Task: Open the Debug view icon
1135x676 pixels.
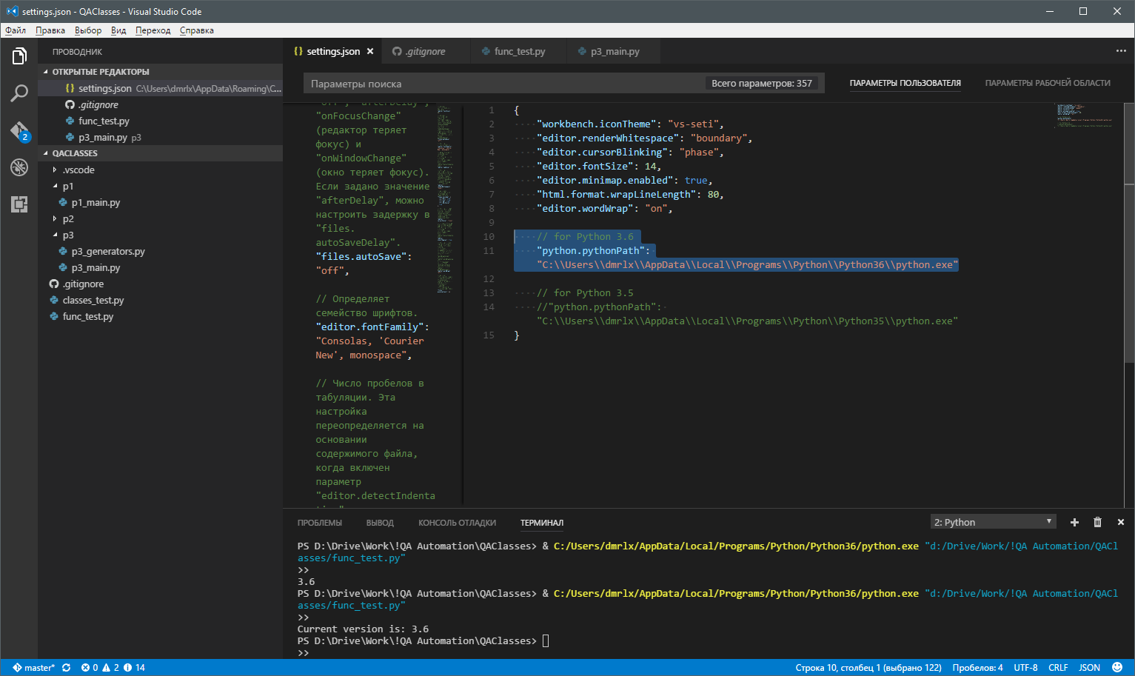Action: click(19, 167)
